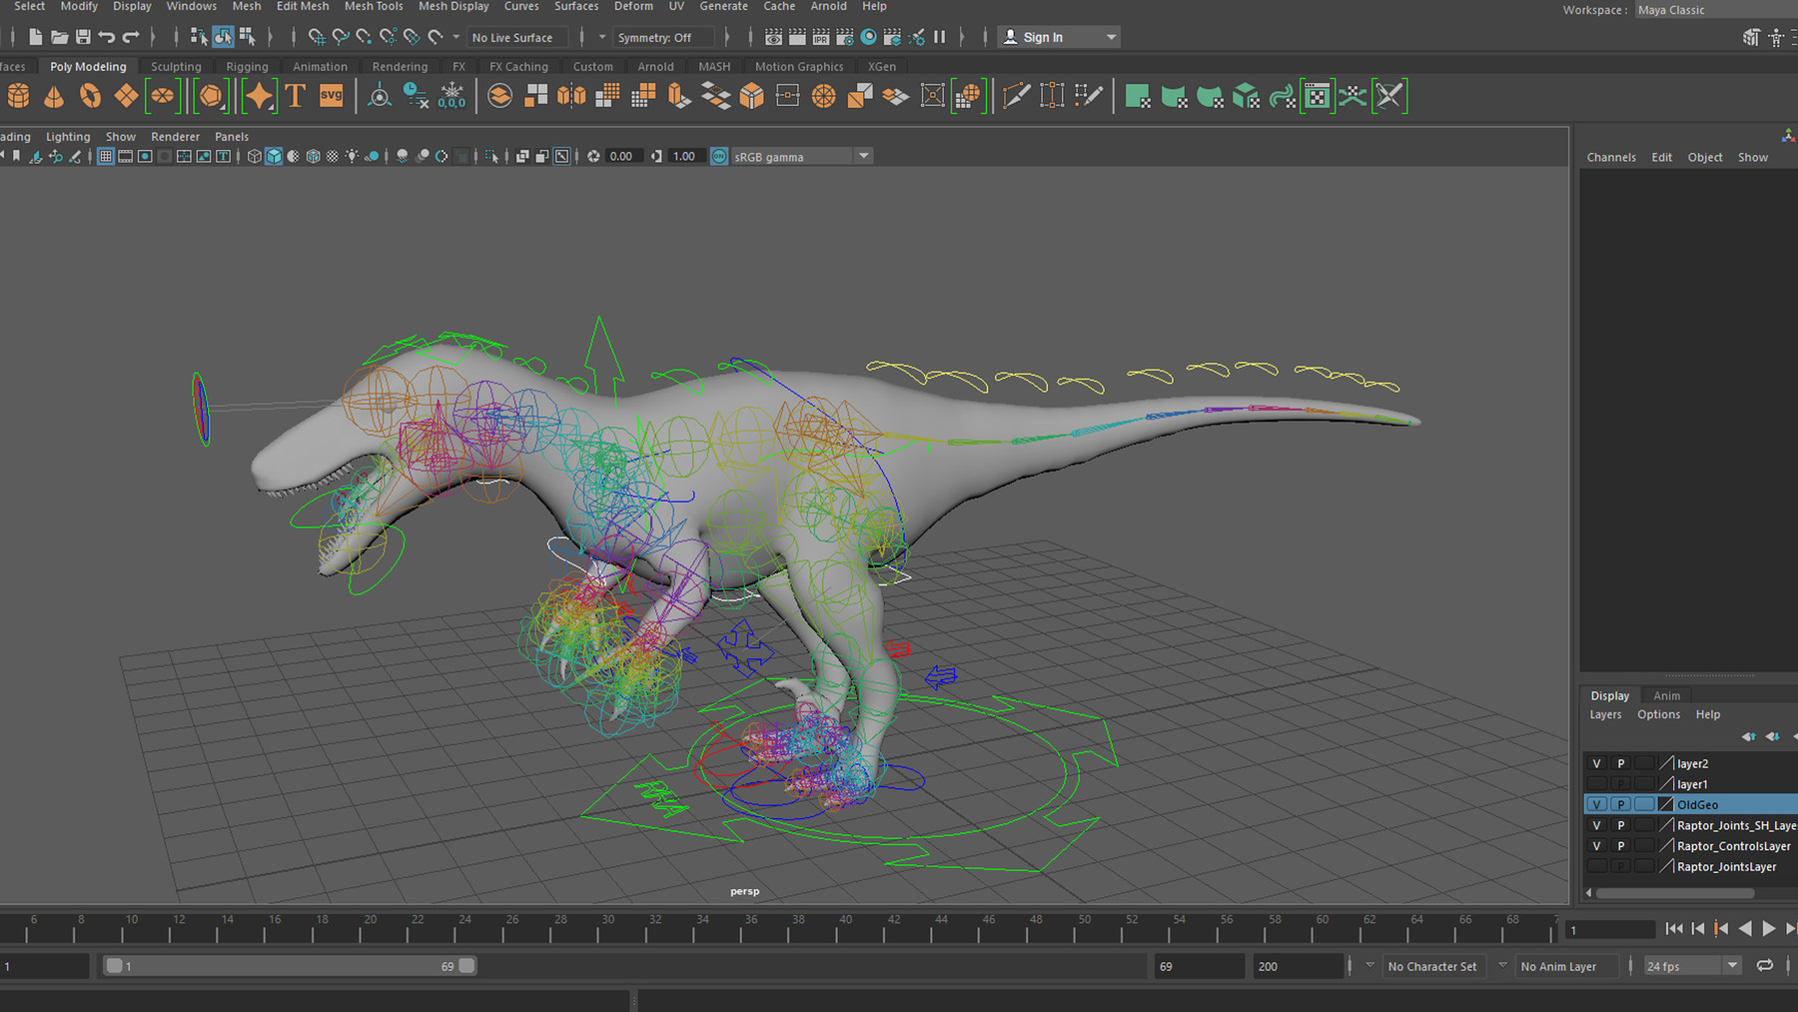
Task: Select the Polygon Cylinder tool
Action: (x=18, y=95)
